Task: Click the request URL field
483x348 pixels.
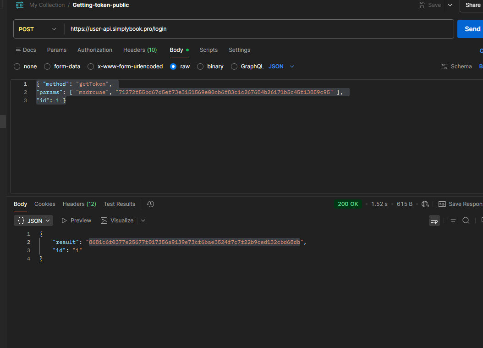Action: [257, 29]
